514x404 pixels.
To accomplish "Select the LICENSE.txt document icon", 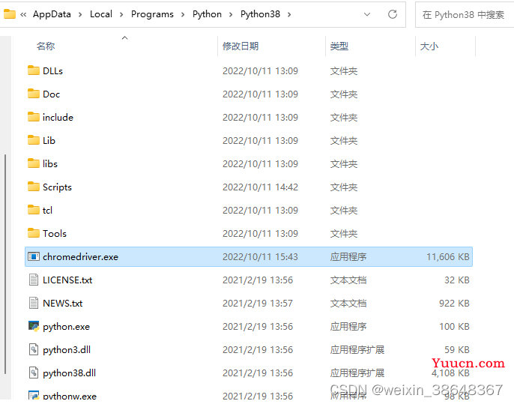I will (34, 280).
